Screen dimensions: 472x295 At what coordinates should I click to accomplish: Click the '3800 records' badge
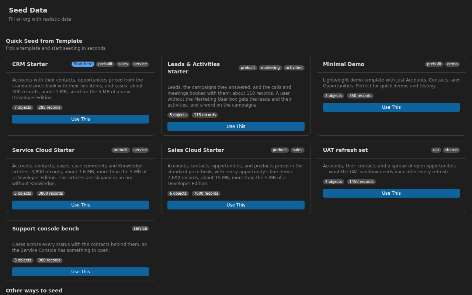(51, 194)
